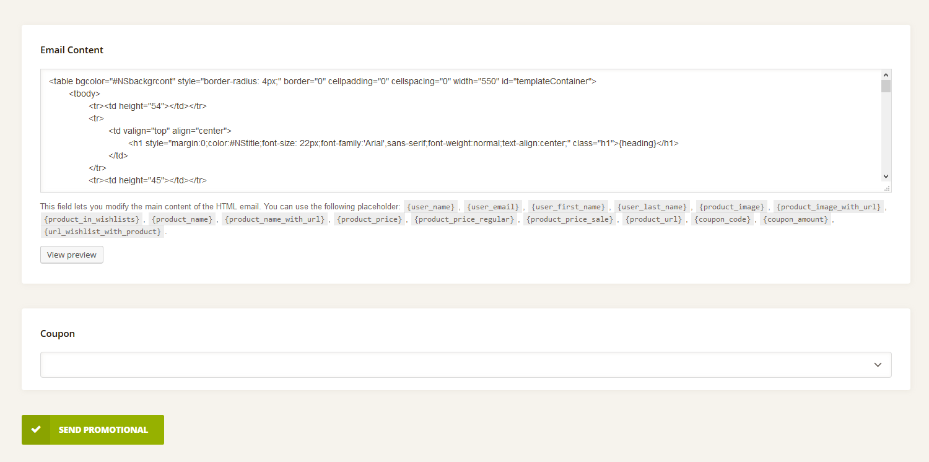Click the {coupon_code} placeholder
This screenshot has width=929, height=462.
[723, 219]
